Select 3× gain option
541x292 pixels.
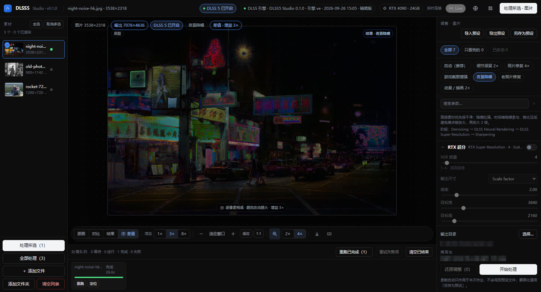pos(172,234)
